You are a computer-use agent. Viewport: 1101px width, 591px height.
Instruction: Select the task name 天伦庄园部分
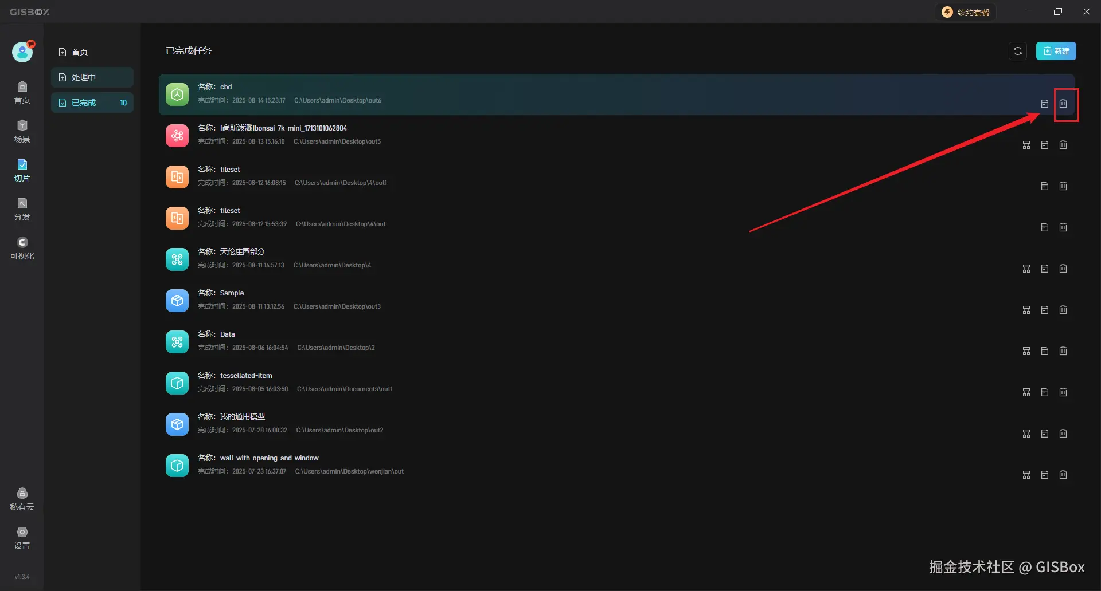tap(243, 251)
